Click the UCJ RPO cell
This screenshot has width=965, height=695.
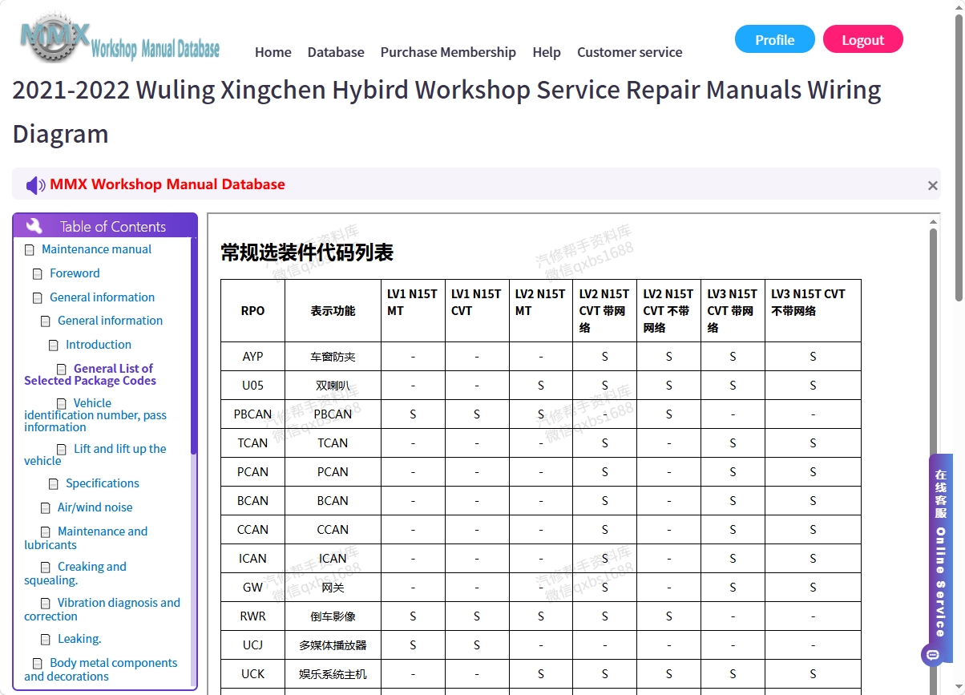[252, 645]
